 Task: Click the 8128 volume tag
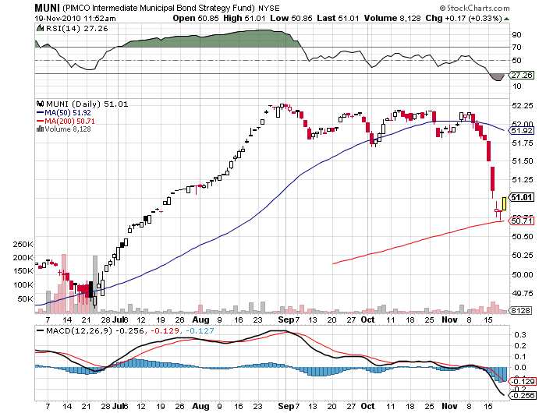[x=520, y=310]
